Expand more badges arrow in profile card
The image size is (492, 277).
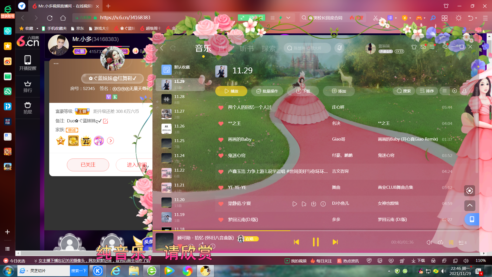coord(110,141)
